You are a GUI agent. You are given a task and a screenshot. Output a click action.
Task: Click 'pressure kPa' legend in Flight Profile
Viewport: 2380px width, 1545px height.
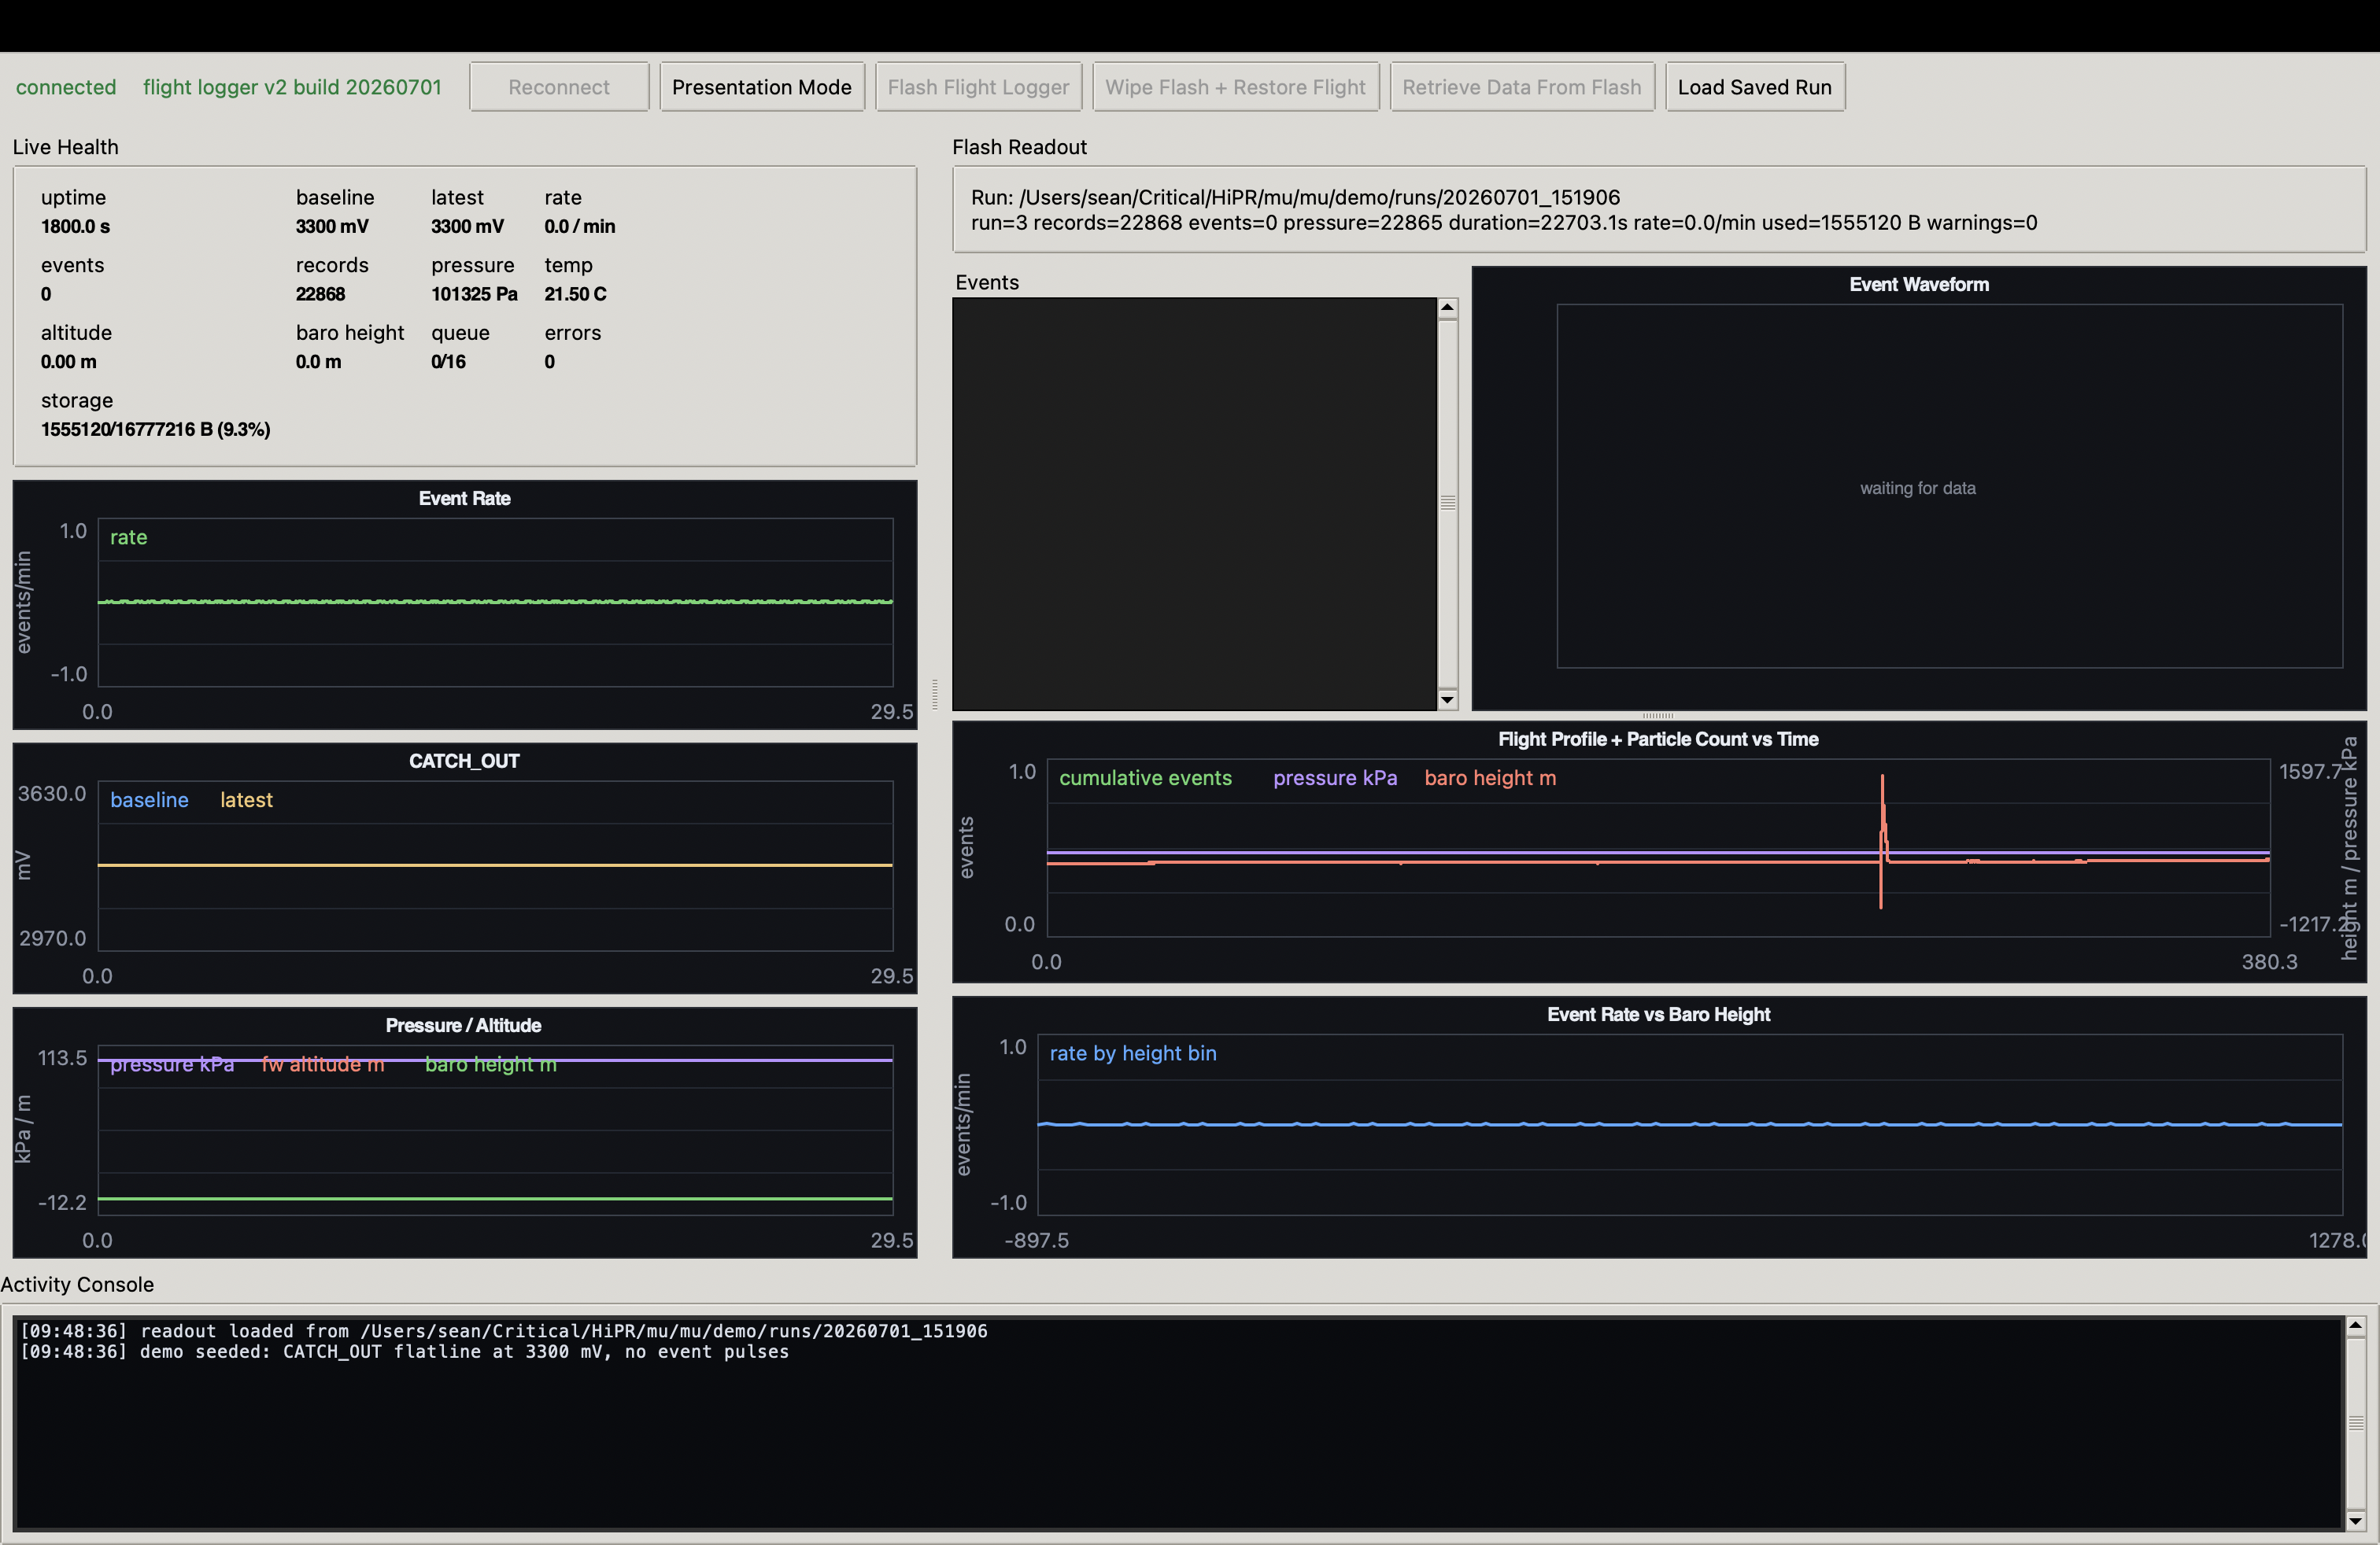[x=1335, y=779]
